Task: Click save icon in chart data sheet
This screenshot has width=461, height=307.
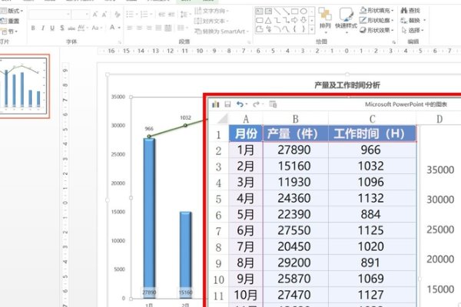Action: point(227,104)
